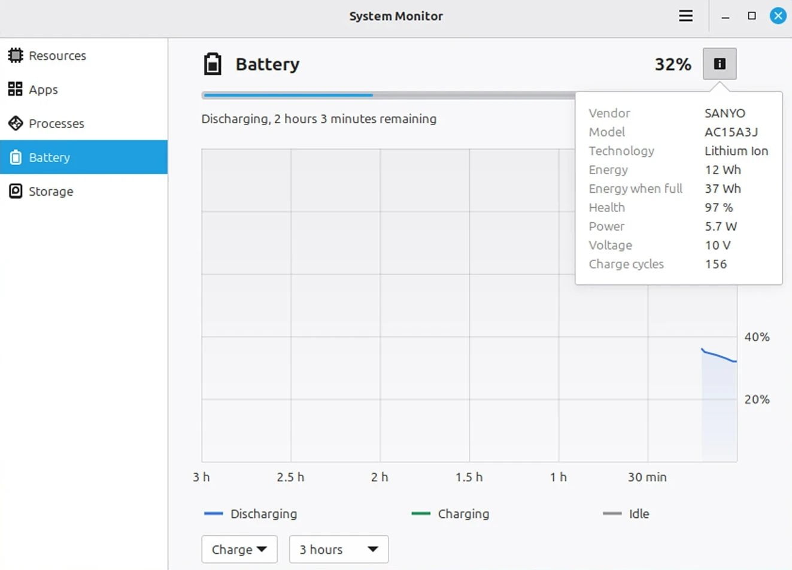Click the 30 min graph axis label
The height and width of the screenshot is (570, 792).
[x=647, y=477]
